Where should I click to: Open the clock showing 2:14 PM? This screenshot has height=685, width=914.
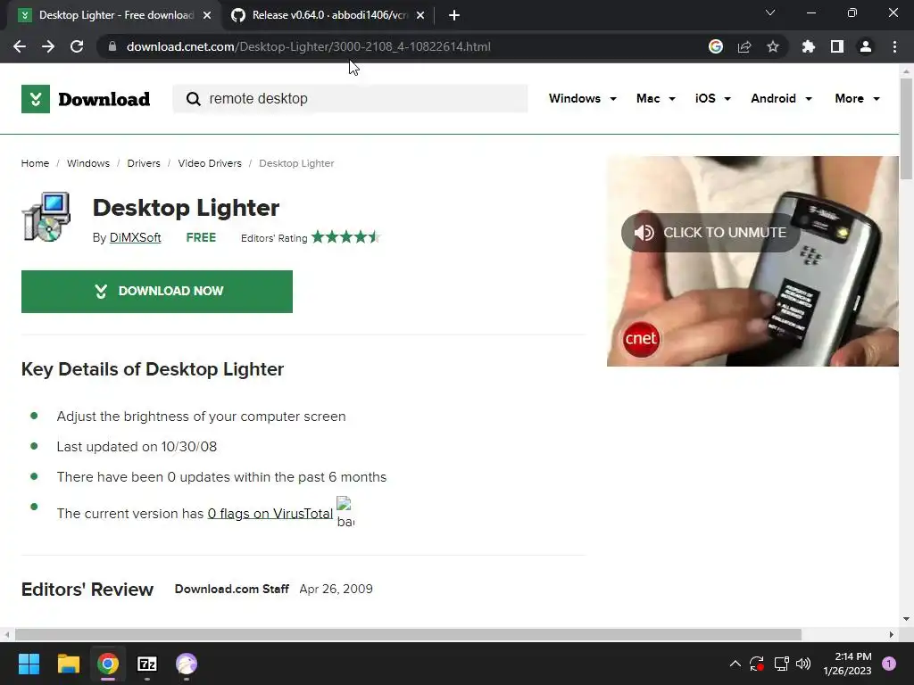(x=847, y=664)
